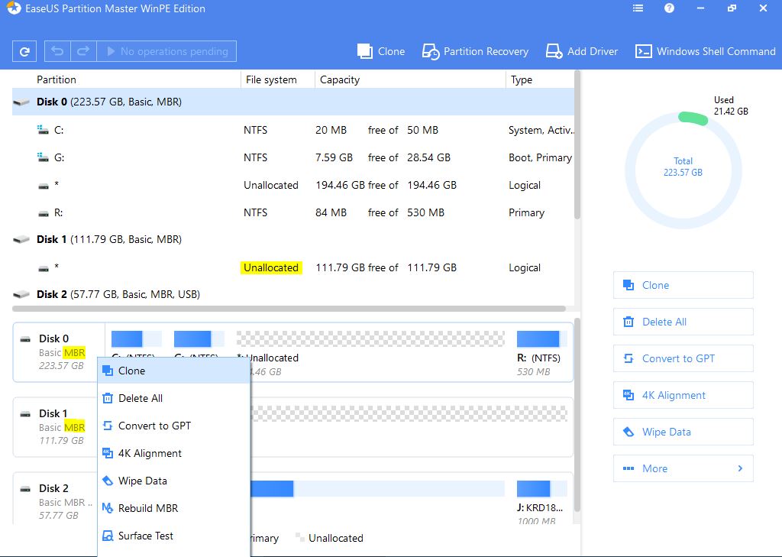Select Surface Test in the context menu
This screenshot has width=782, height=557.
145,536
